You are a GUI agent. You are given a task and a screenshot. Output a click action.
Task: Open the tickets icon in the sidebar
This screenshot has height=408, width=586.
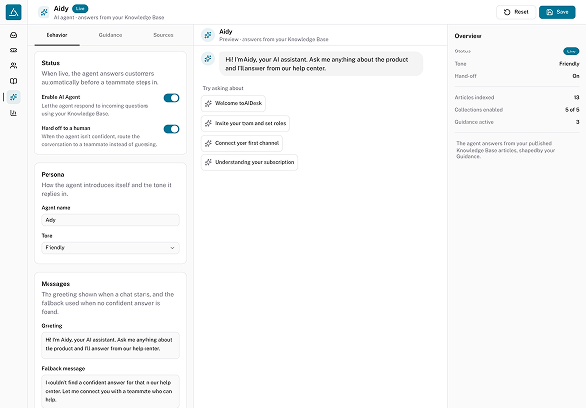(14, 51)
